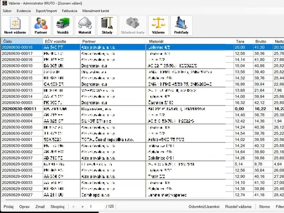Click the Skladové karty toolbar icon
Viewport: 284px width, 213px height.
point(133,26)
